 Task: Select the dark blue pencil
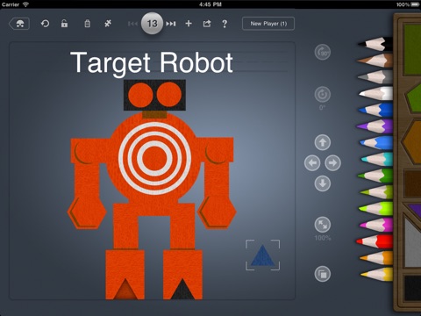375,110
